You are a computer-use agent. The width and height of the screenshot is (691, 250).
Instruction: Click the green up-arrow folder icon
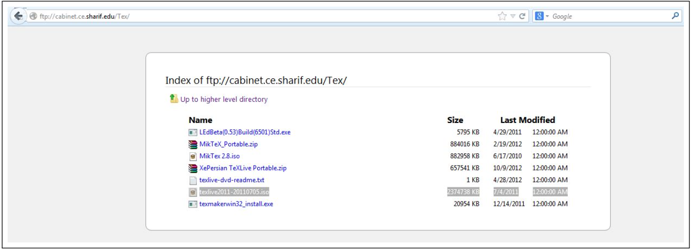174,99
